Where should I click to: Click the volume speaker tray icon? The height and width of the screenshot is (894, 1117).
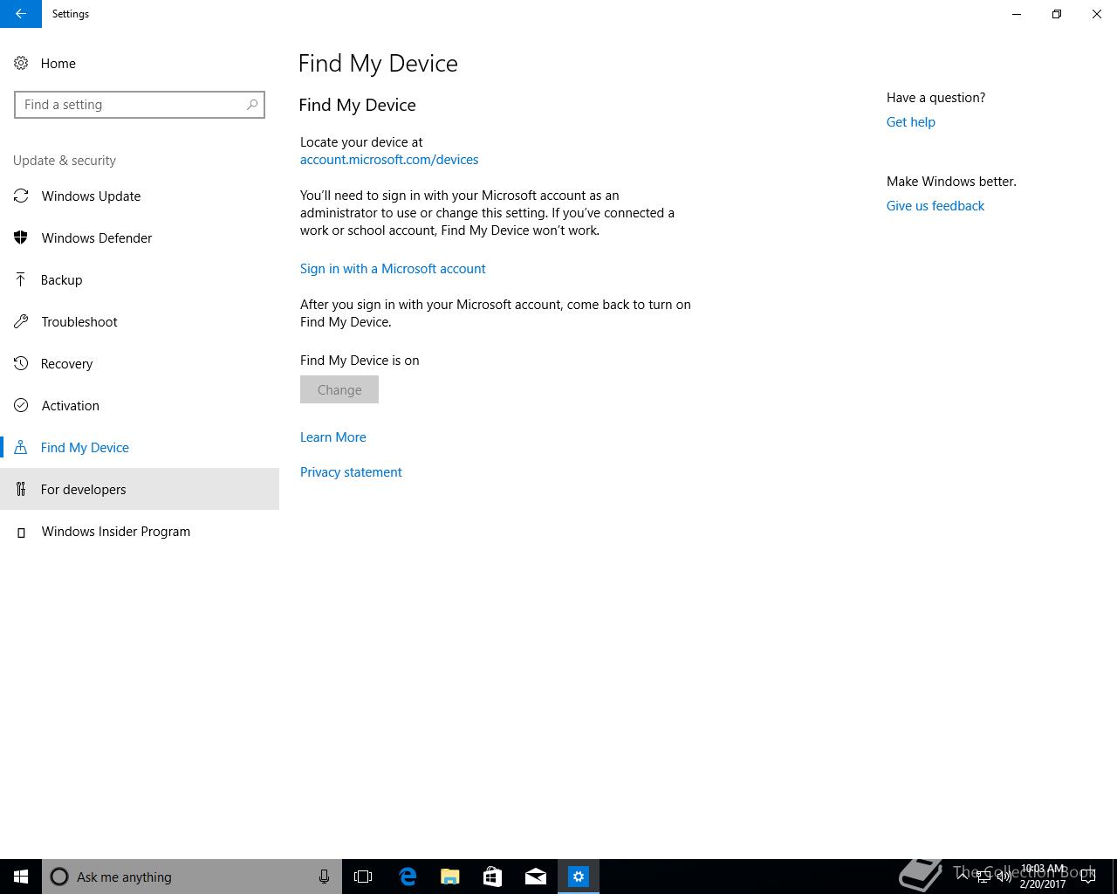1004,877
